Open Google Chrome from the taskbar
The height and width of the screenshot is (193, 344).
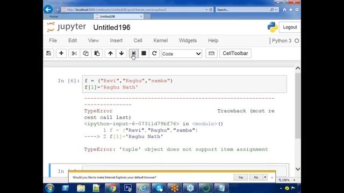(112, 188)
